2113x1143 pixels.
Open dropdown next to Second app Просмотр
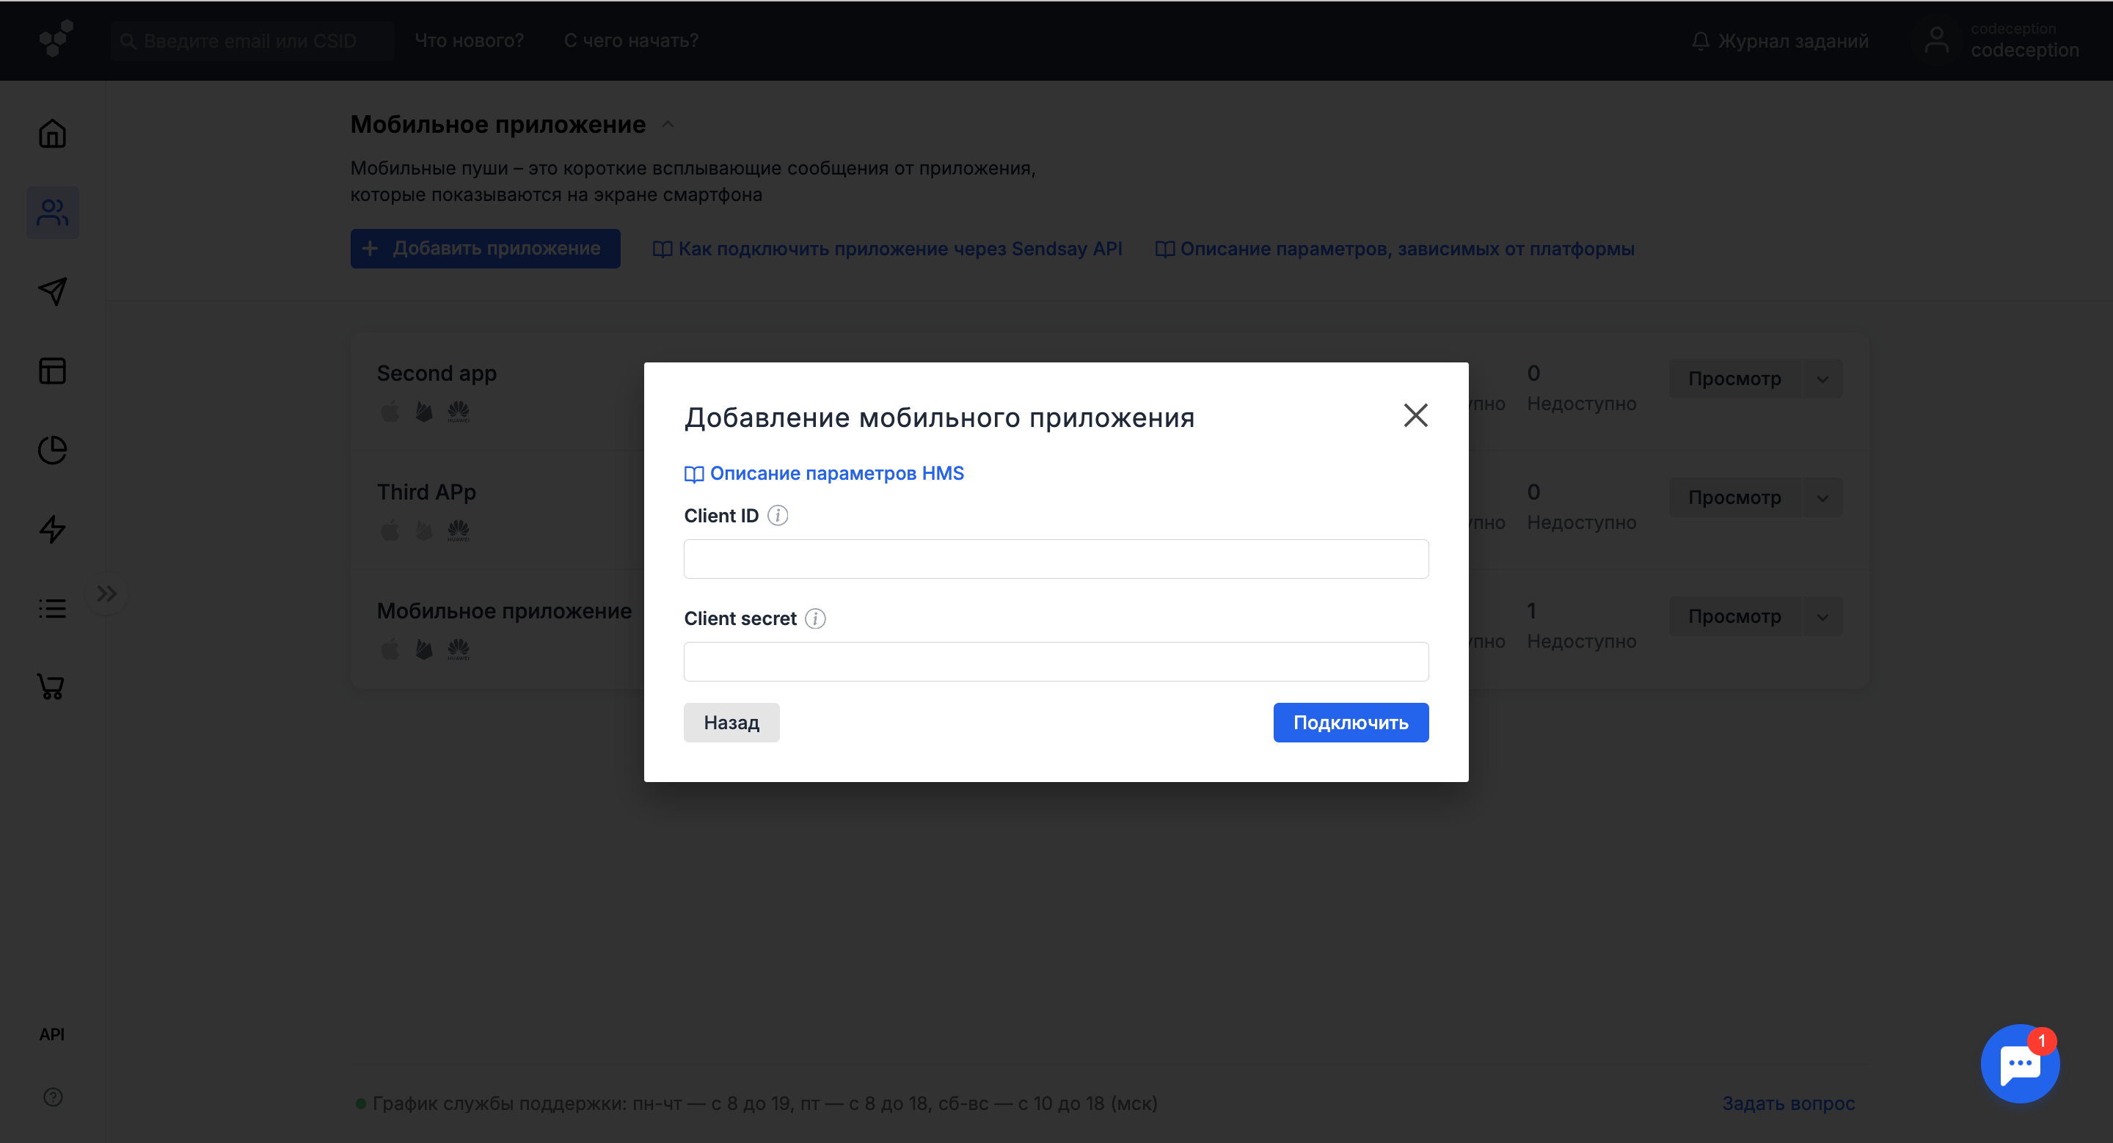(1822, 379)
